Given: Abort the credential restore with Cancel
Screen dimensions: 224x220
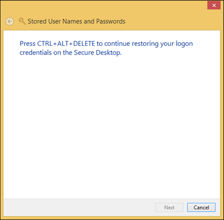Looking at the screenshot, I should point(201,207).
